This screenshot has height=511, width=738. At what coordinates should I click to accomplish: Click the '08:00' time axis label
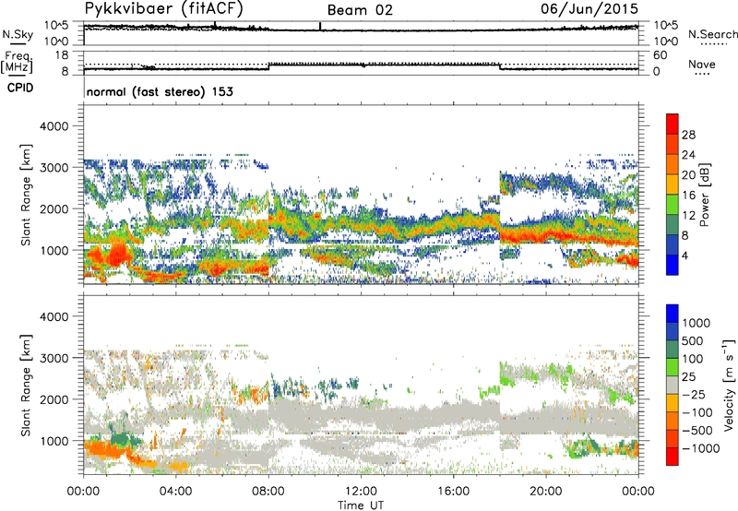[268, 492]
